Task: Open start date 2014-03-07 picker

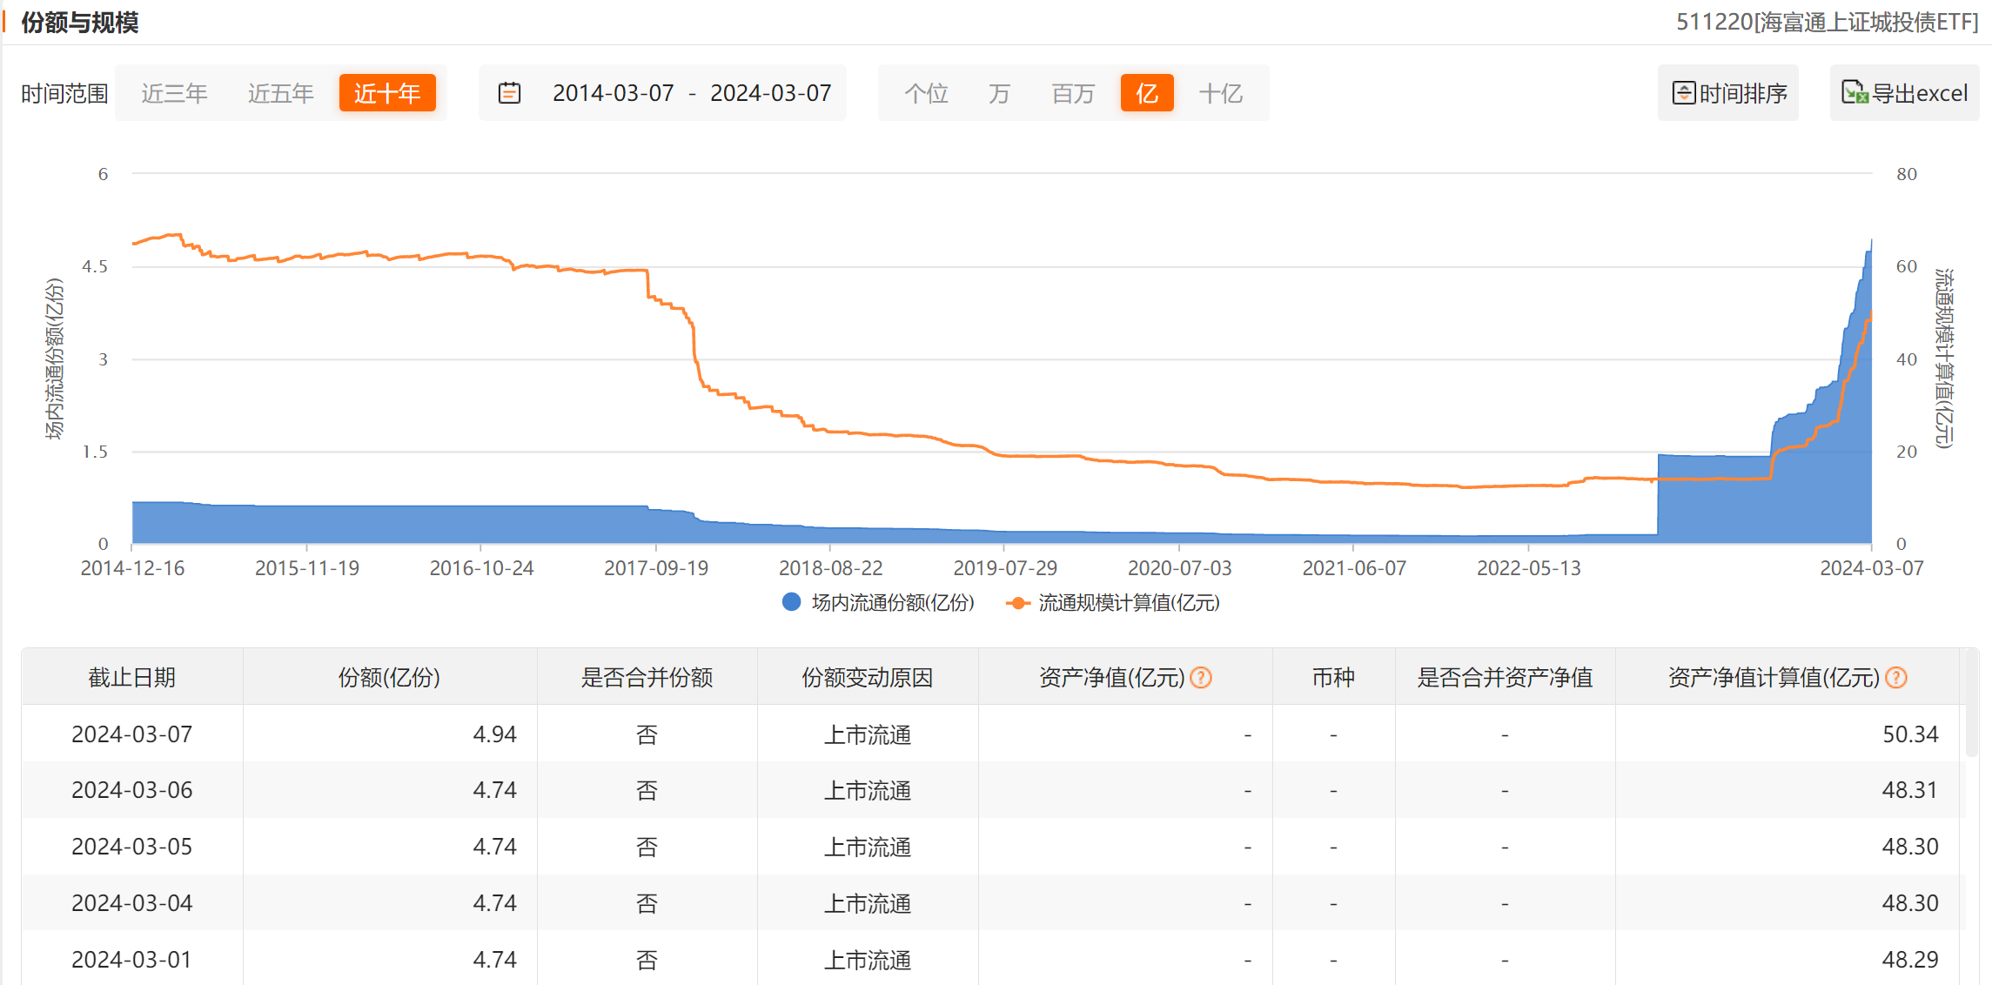Action: [x=613, y=93]
